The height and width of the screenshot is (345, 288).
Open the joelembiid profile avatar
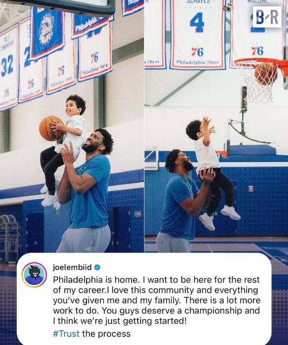click(34, 275)
